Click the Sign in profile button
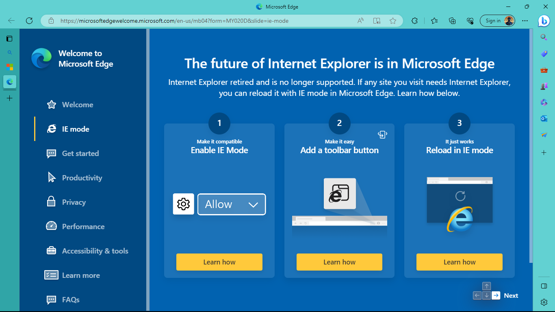555x312 pixels. click(x=497, y=21)
